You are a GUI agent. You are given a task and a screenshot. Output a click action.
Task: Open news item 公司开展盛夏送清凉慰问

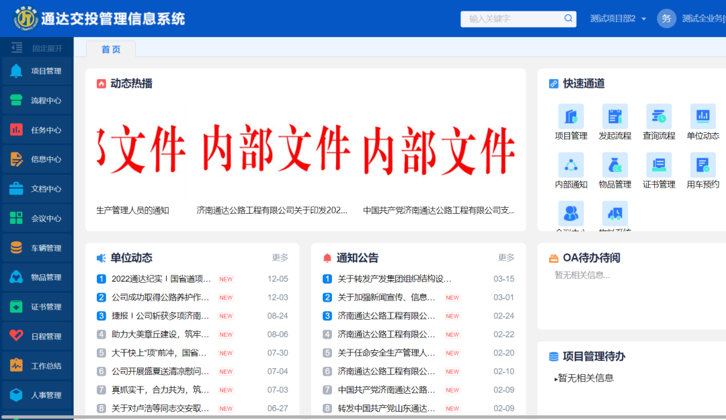pyautogui.click(x=160, y=372)
